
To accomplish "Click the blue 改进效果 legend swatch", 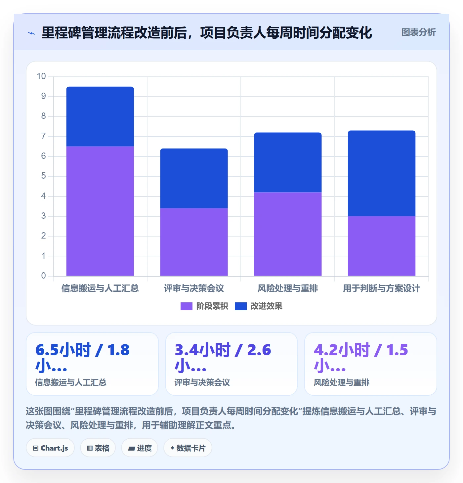I will tap(241, 306).
